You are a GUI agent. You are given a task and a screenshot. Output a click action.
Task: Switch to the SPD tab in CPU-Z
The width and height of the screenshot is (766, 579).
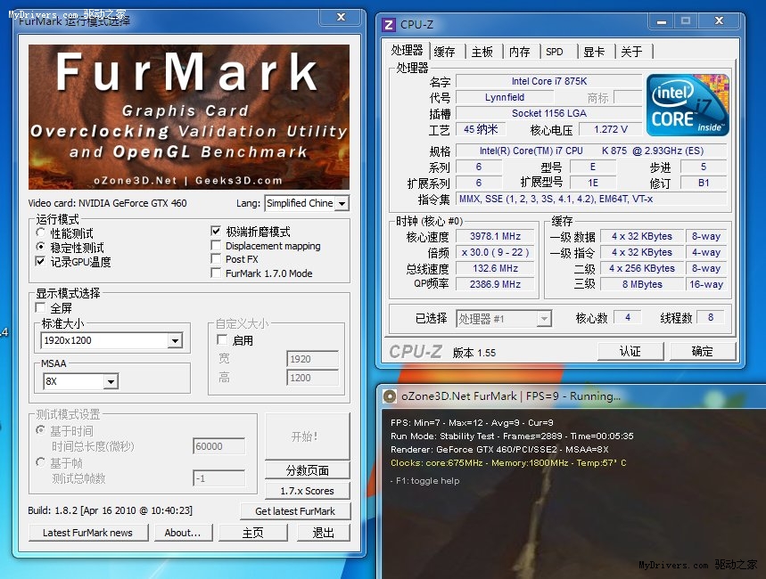(x=555, y=52)
